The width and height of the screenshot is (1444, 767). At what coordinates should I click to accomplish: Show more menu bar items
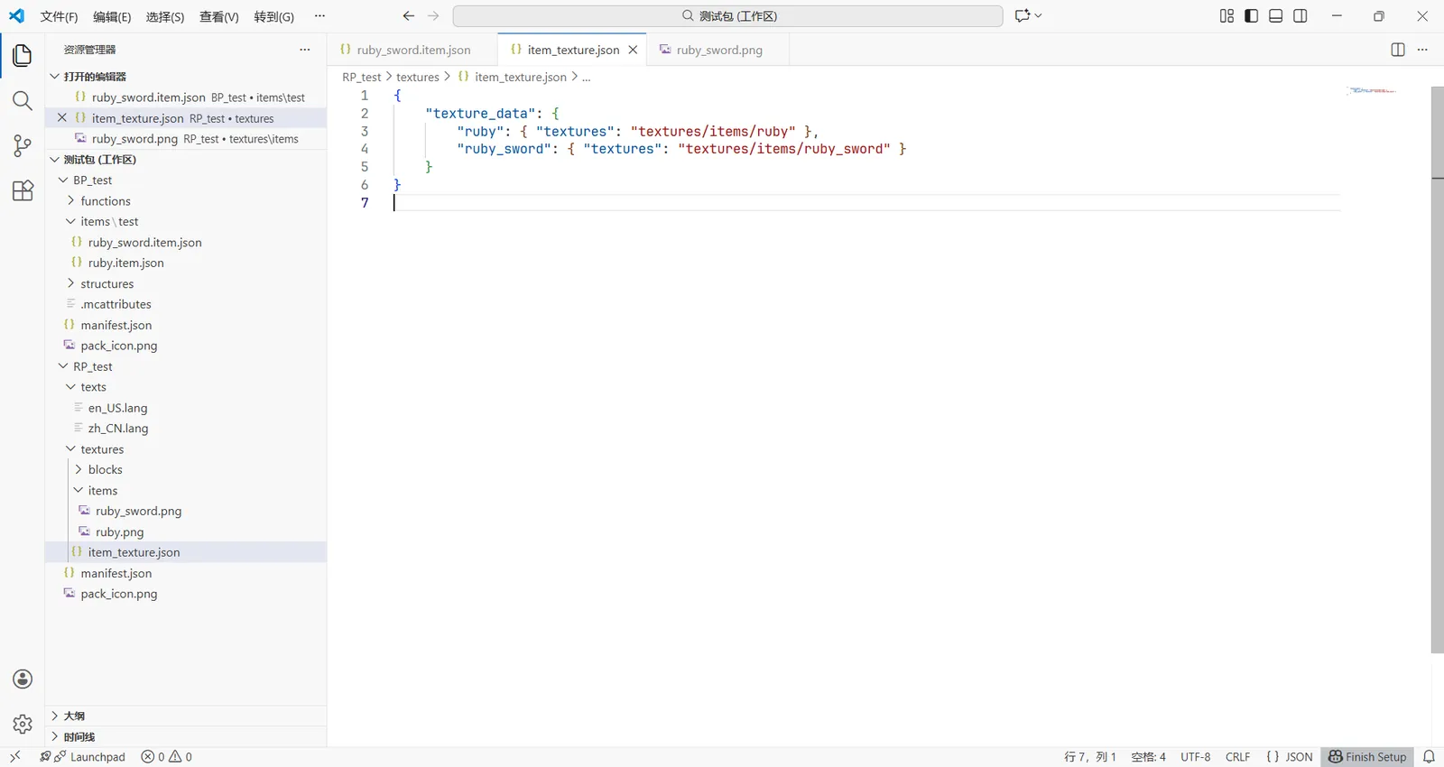click(x=319, y=16)
